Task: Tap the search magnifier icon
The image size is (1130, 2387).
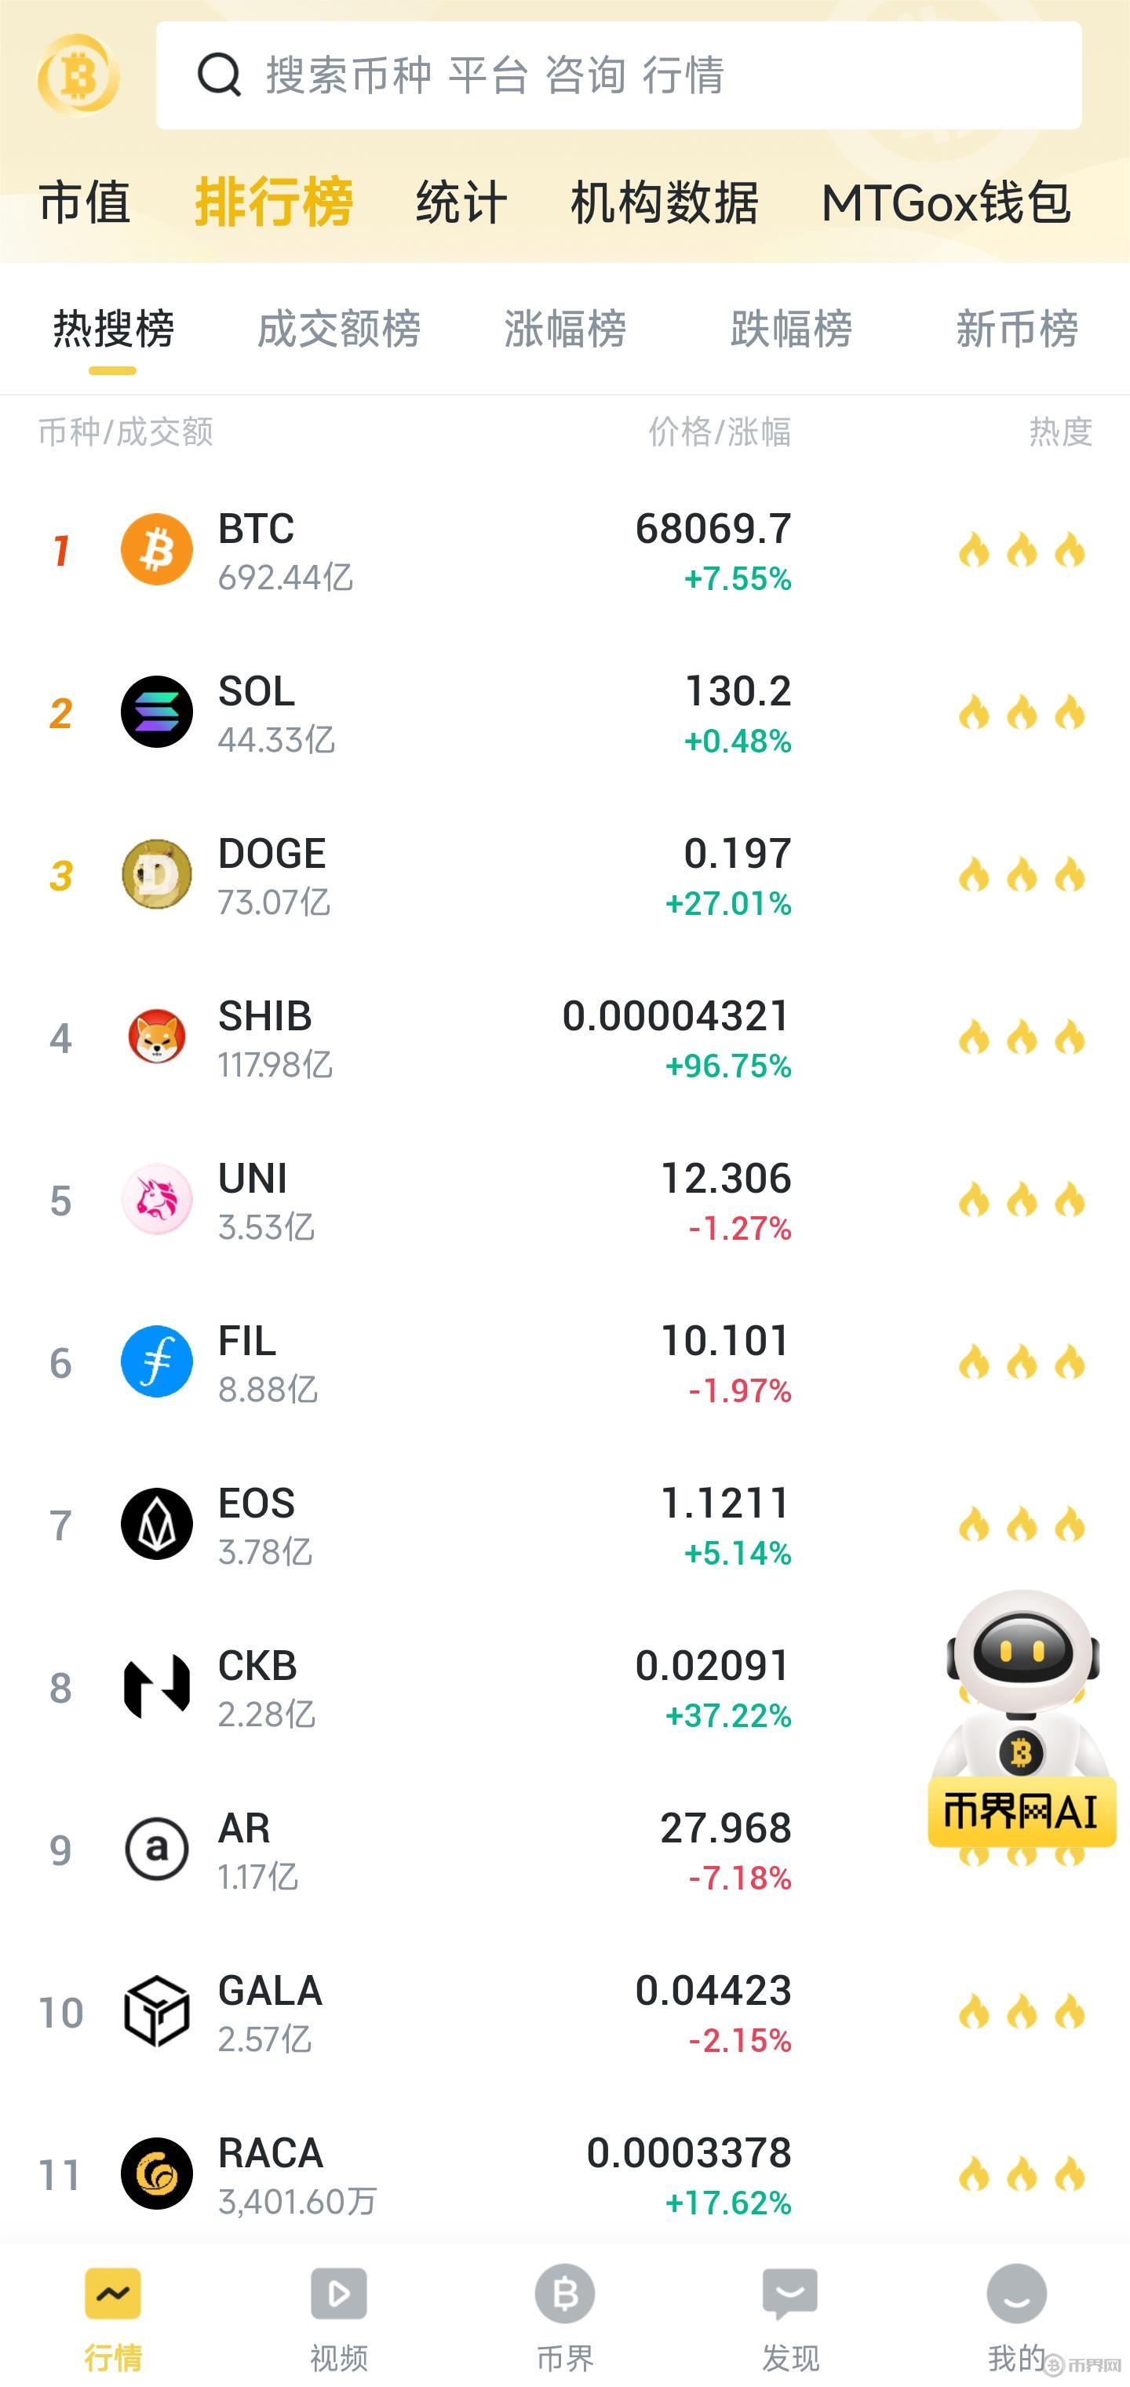Action: tap(220, 75)
